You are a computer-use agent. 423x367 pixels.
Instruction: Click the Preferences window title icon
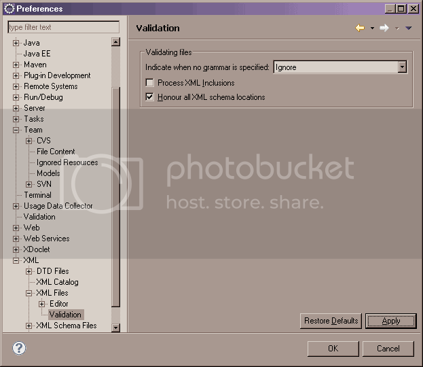point(9,9)
